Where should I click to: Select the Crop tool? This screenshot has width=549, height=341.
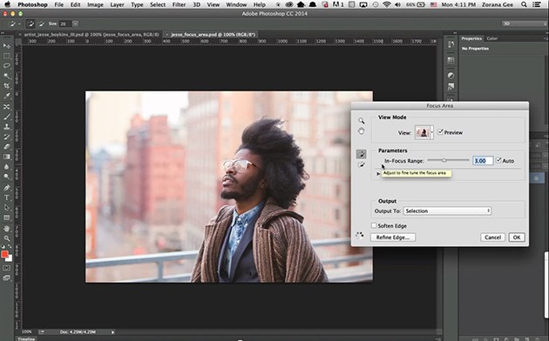7,86
